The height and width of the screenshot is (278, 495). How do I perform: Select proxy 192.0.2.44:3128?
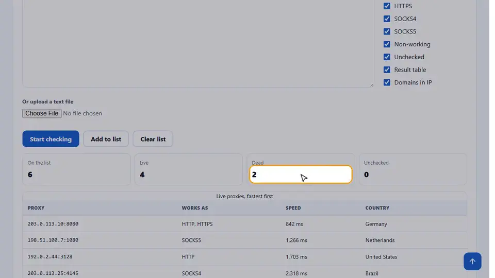(x=50, y=256)
